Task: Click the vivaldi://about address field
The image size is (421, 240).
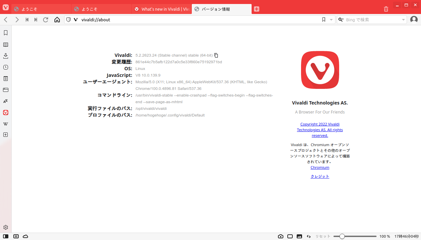Action: point(199,20)
